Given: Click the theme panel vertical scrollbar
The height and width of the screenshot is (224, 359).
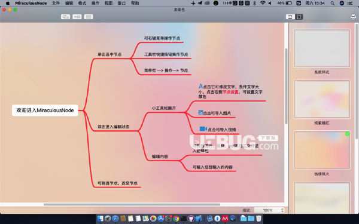Looking at the screenshot, I should pyautogui.click(x=357, y=81).
